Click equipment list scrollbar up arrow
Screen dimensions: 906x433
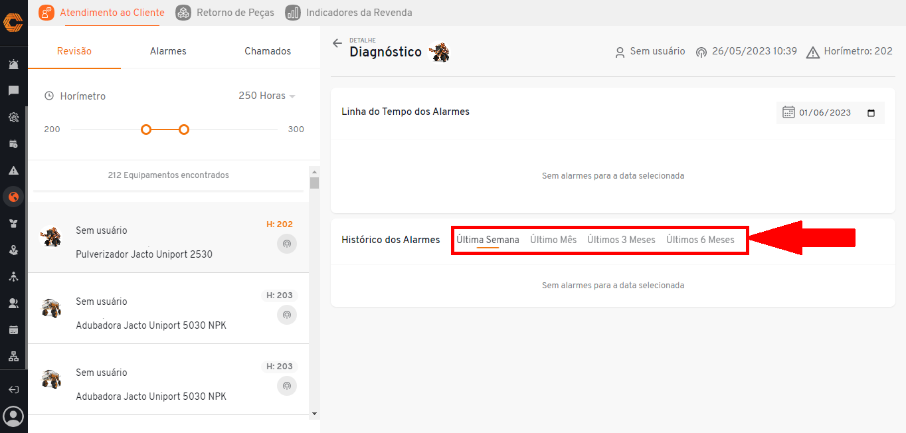314,171
